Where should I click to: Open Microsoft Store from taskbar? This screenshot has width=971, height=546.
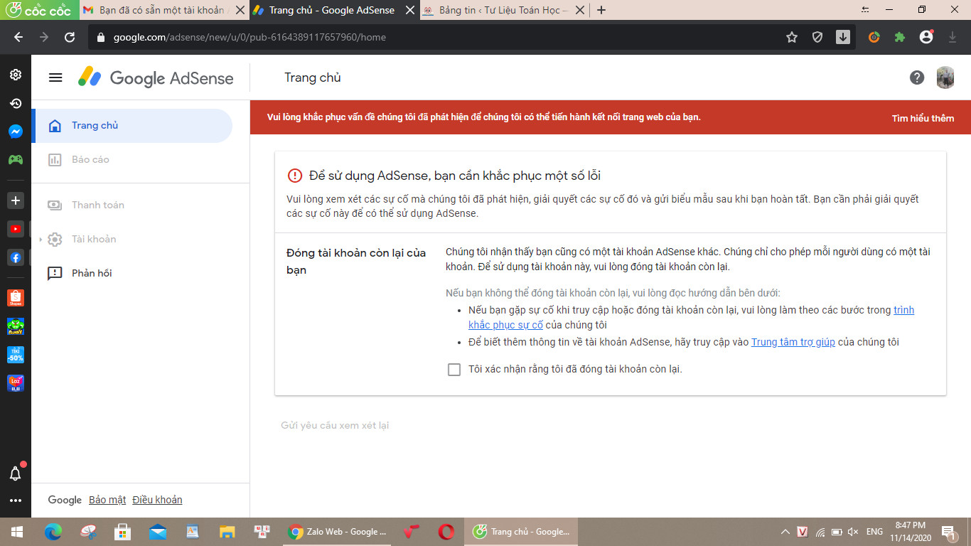coord(123,532)
